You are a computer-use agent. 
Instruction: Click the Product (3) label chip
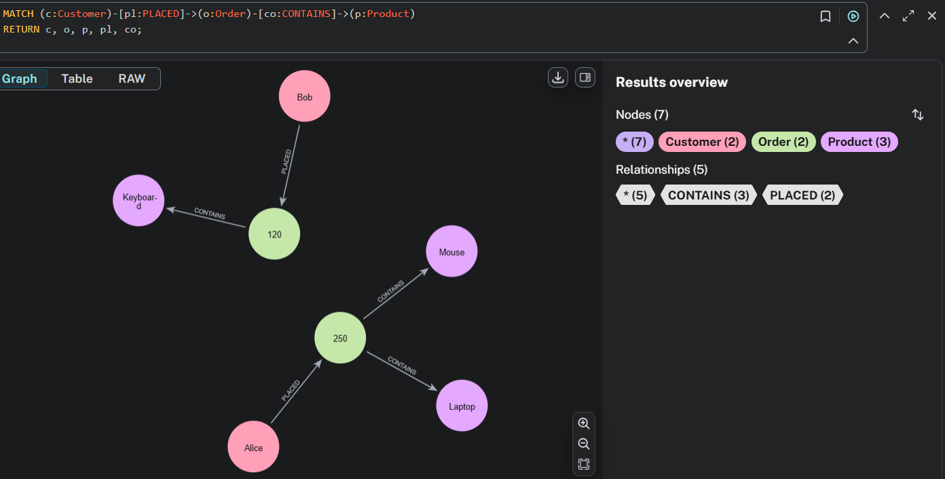coord(859,142)
